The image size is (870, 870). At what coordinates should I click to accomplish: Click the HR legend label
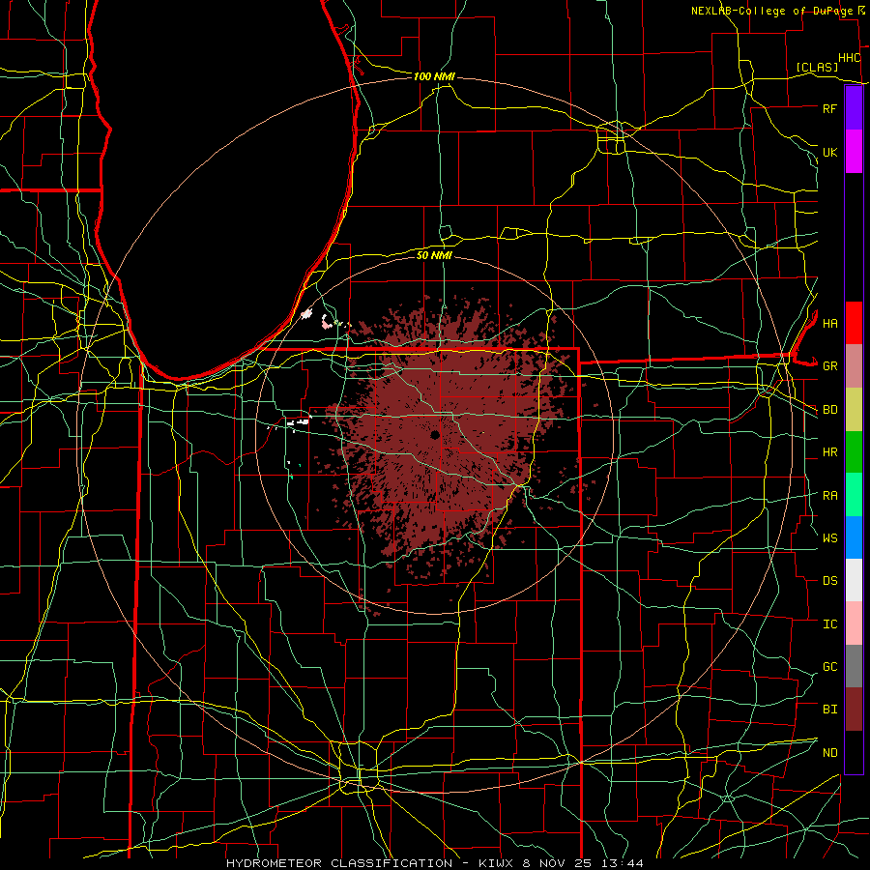(x=829, y=452)
